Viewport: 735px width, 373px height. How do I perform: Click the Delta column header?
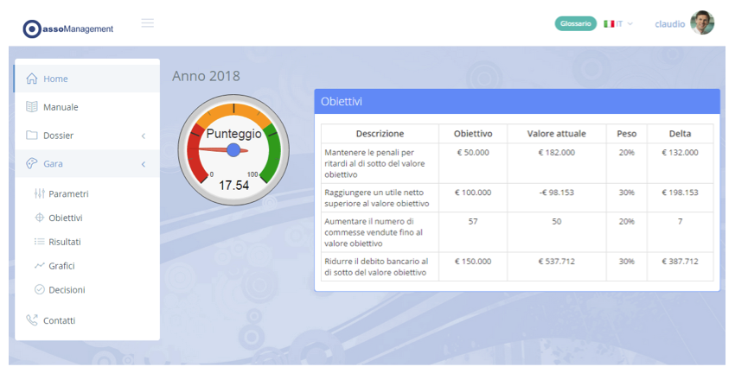pyautogui.click(x=681, y=133)
